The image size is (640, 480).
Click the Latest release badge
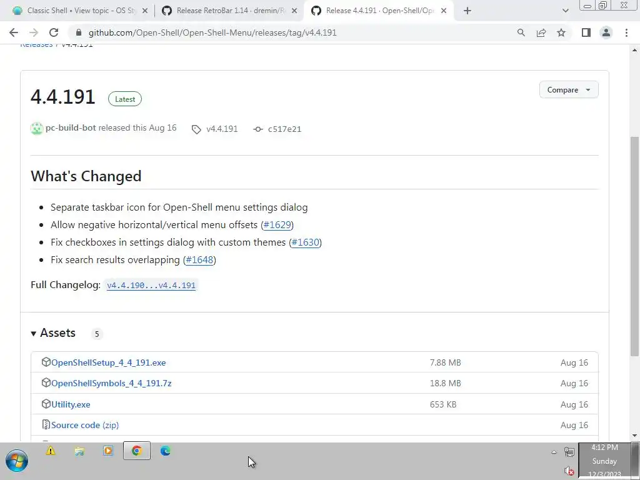pos(125,99)
